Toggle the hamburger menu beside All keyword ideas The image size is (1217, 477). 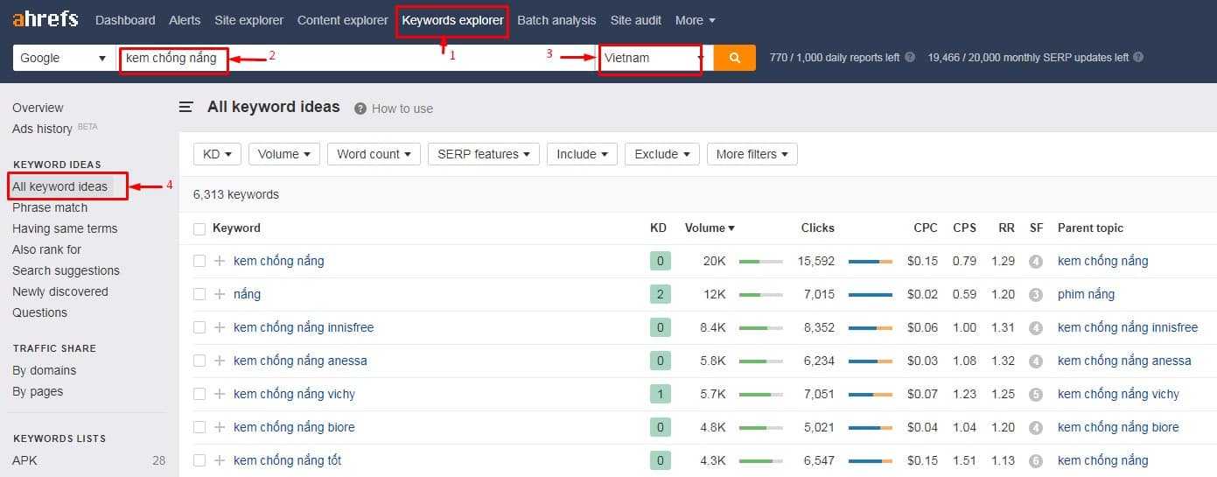click(x=185, y=108)
